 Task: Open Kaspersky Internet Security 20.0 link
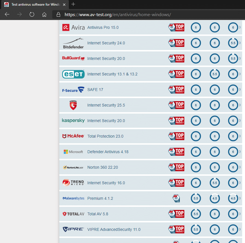(x=106, y=121)
